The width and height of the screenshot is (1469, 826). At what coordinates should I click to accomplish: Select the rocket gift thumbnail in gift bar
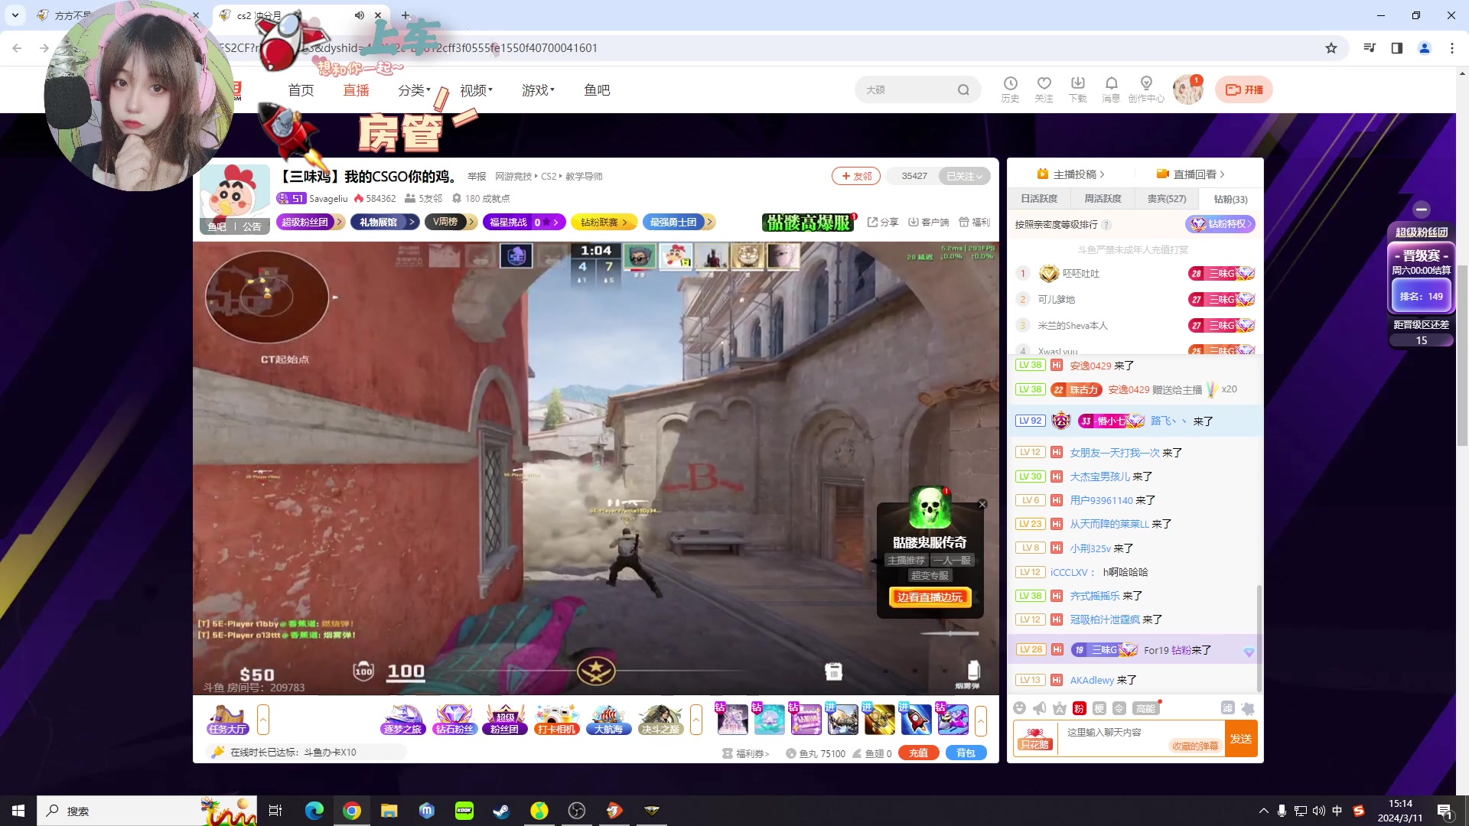pyautogui.click(x=916, y=720)
